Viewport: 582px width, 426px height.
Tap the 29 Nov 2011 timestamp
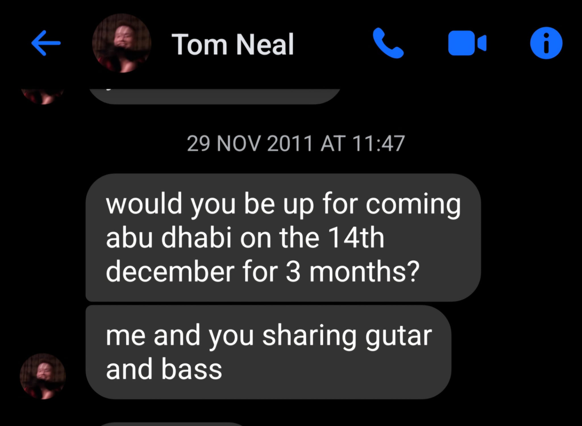(x=296, y=144)
